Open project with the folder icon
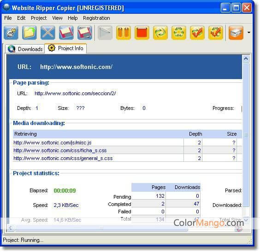The image size is (260, 252). [30, 33]
